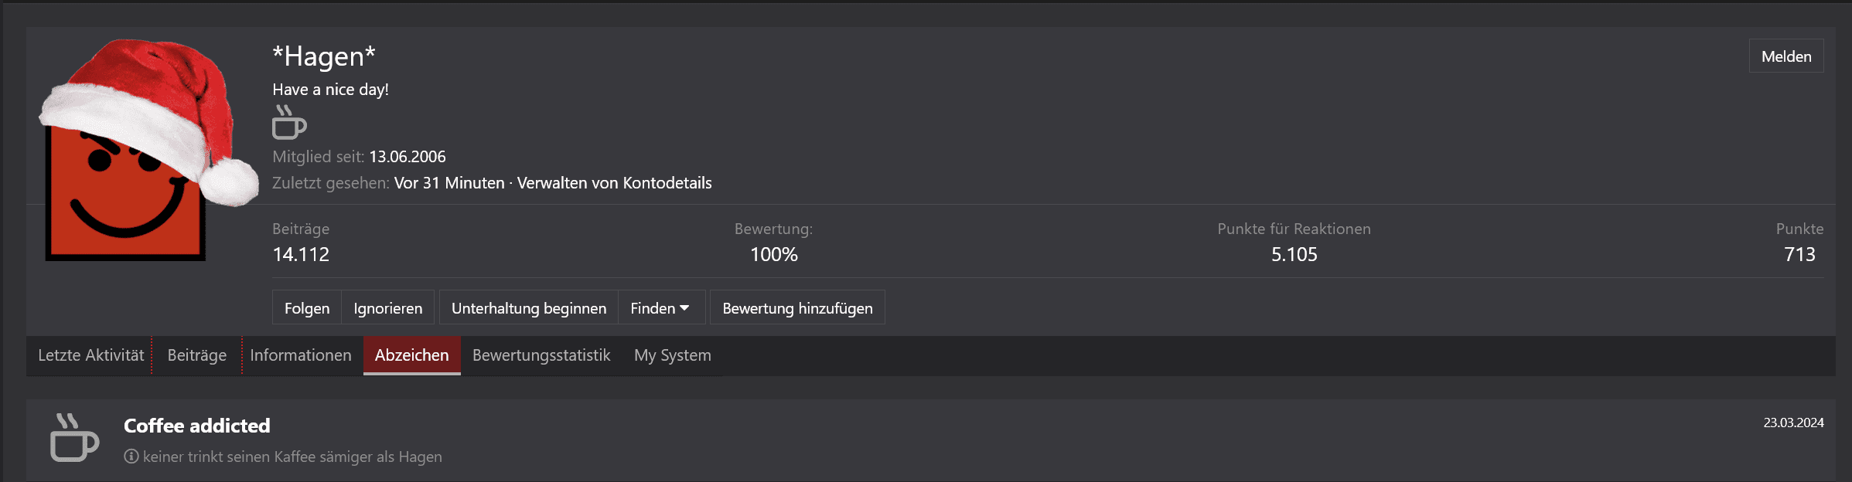The image size is (1852, 482).
Task: Switch to the My System tab
Action: (x=673, y=355)
